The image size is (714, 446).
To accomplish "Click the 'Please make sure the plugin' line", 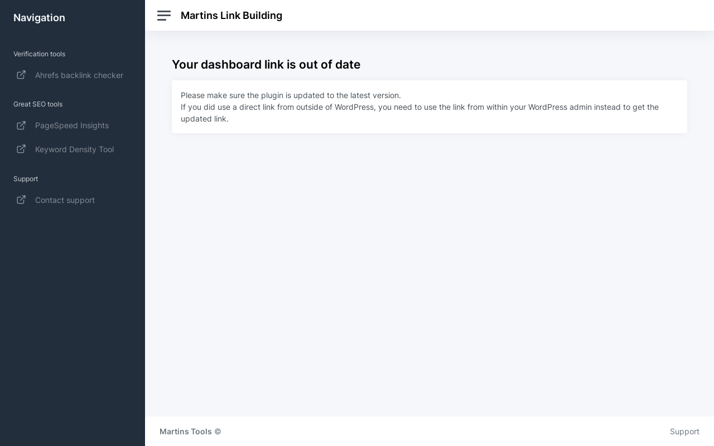I will tap(291, 95).
